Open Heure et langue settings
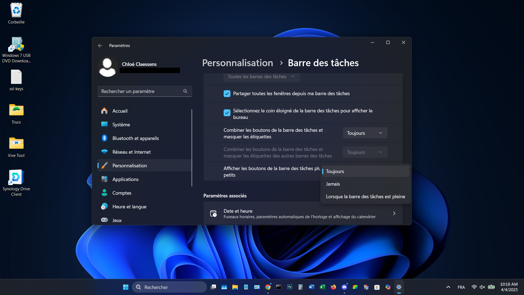The image size is (524, 295). click(x=144, y=206)
